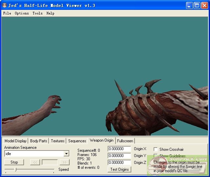Switch to the Body Parts tab
Screen dimensions: 210x177
click(38, 141)
